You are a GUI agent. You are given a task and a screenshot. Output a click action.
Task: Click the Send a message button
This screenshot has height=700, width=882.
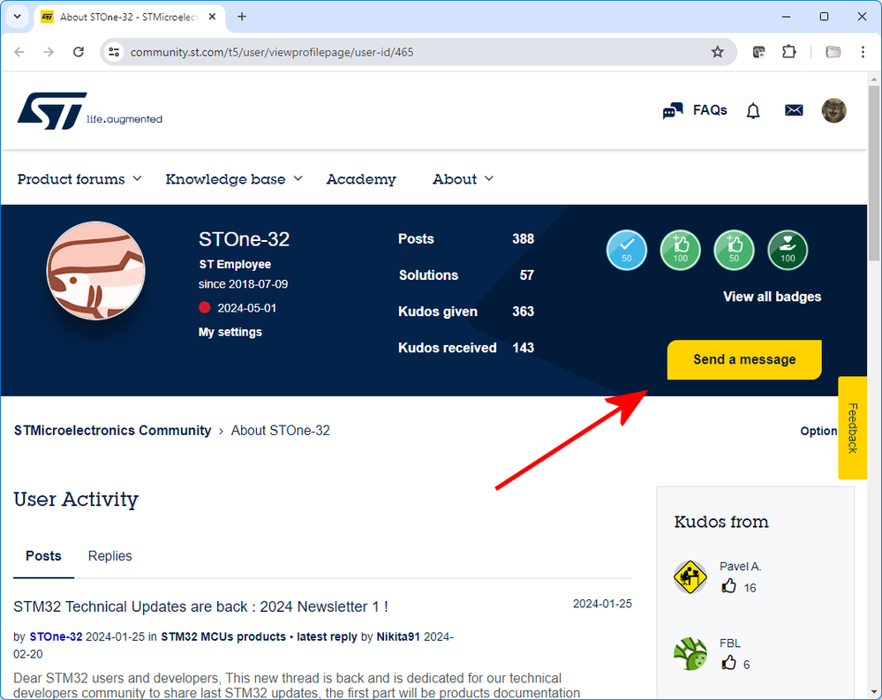744,359
